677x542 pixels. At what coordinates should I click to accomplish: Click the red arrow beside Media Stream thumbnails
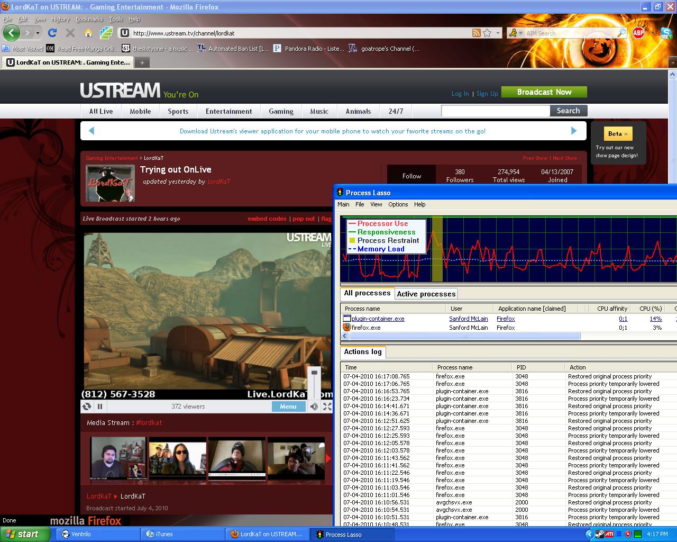328,458
